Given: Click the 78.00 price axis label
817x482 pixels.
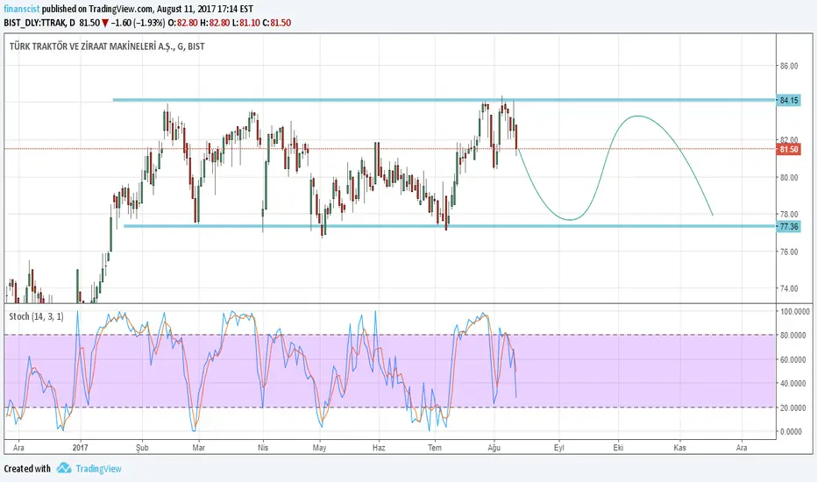Looking at the screenshot, I should [789, 214].
